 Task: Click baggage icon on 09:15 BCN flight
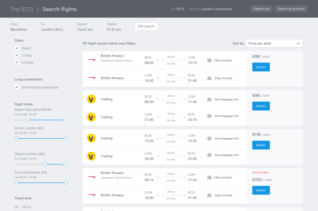(x=209, y=177)
